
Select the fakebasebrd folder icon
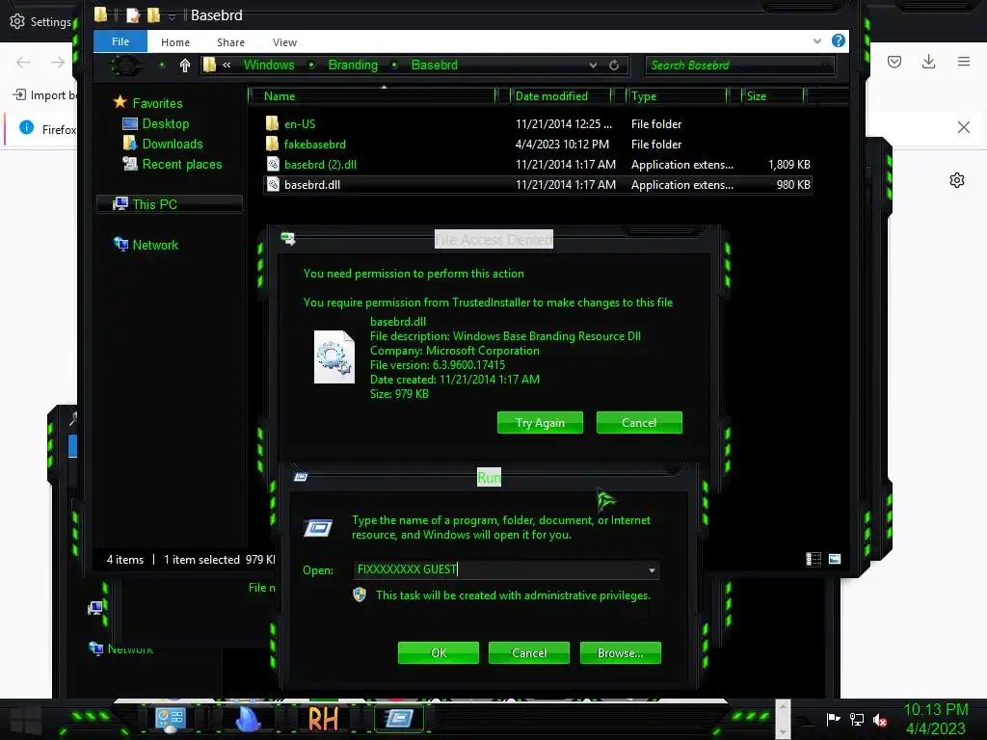(272, 145)
